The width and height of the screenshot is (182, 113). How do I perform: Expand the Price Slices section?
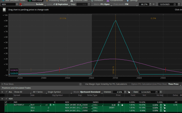click(2, 84)
